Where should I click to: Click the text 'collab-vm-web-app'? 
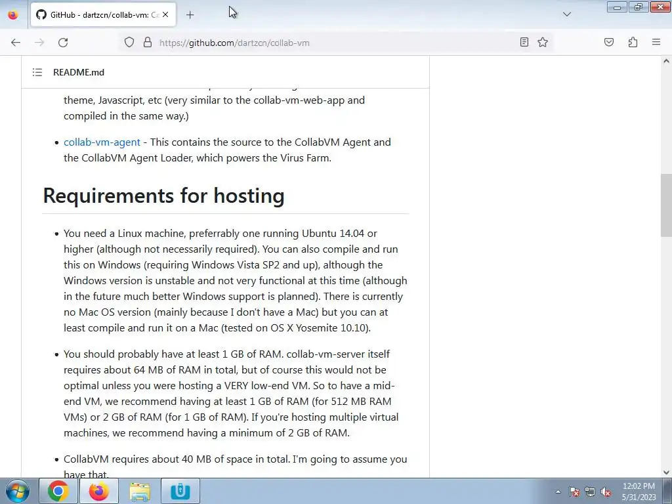[x=299, y=100]
